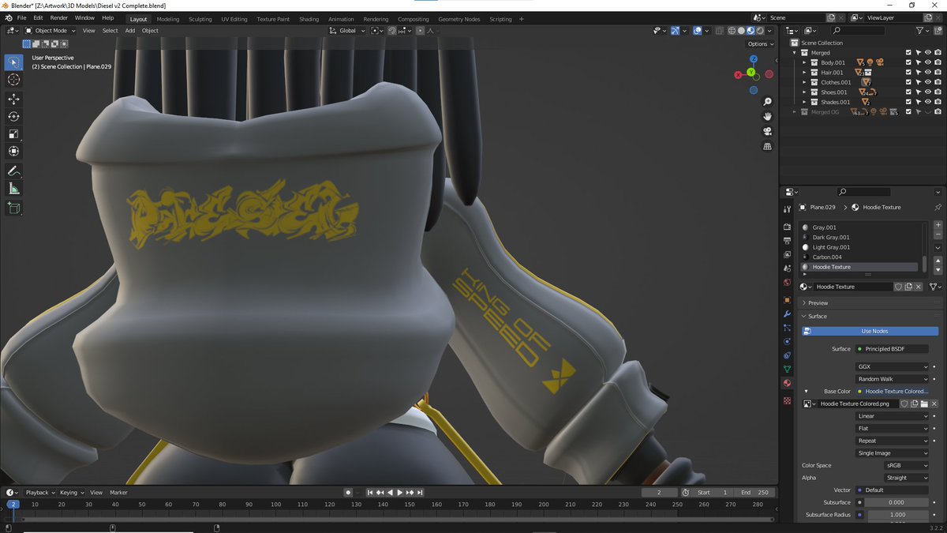This screenshot has width=947, height=533.
Task: Remove material slot with minus button
Action: (938, 235)
